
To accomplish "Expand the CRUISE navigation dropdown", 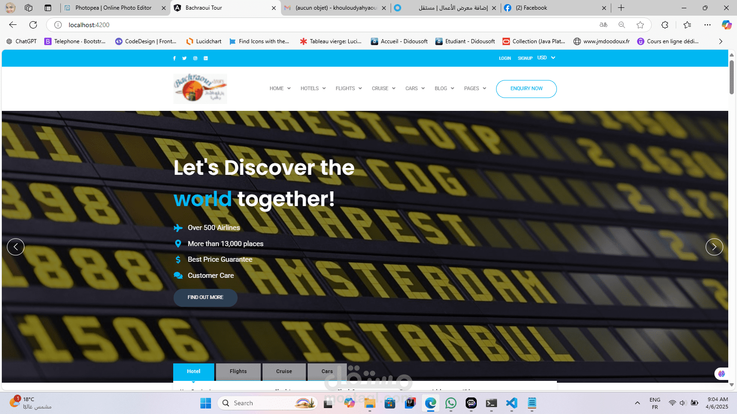I will click(384, 88).
